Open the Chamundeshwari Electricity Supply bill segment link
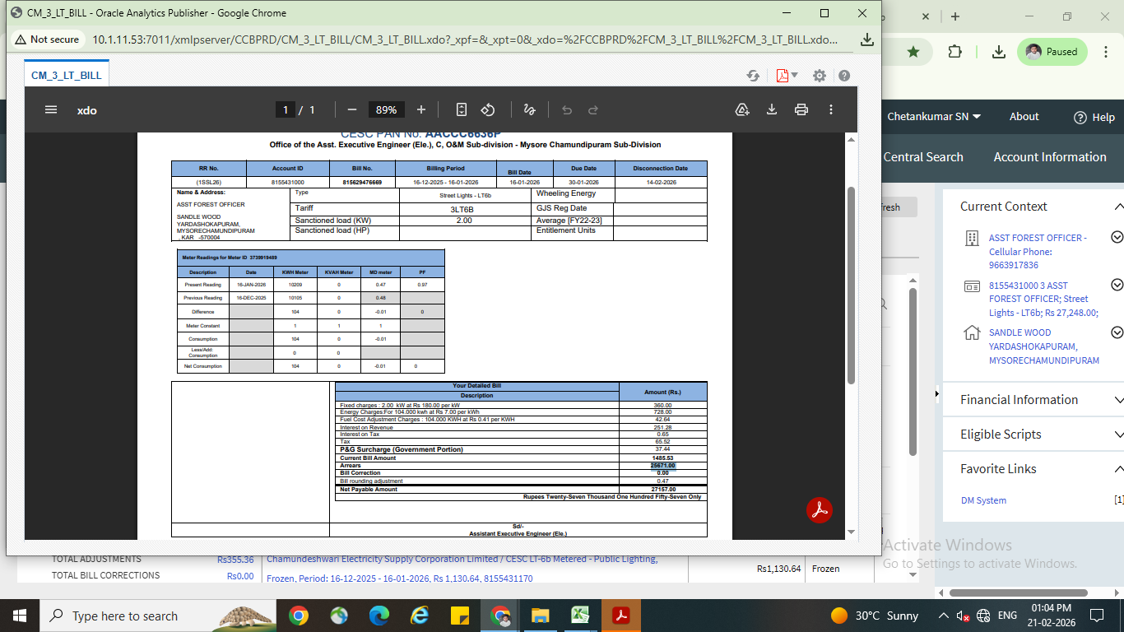The height and width of the screenshot is (632, 1124). (462, 569)
